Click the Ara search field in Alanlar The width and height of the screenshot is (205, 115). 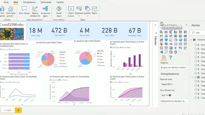coord(198,33)
